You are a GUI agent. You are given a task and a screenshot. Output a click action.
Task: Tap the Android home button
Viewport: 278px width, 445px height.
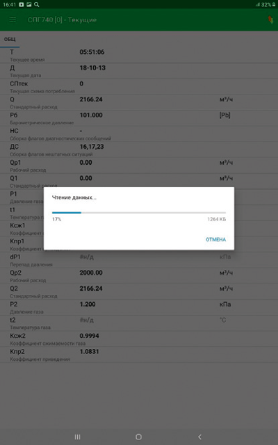[138, 437]
